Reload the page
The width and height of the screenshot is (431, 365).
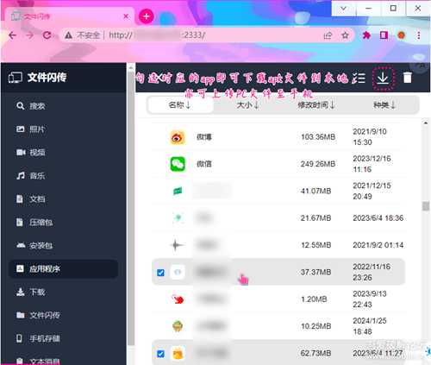point(47,35)
